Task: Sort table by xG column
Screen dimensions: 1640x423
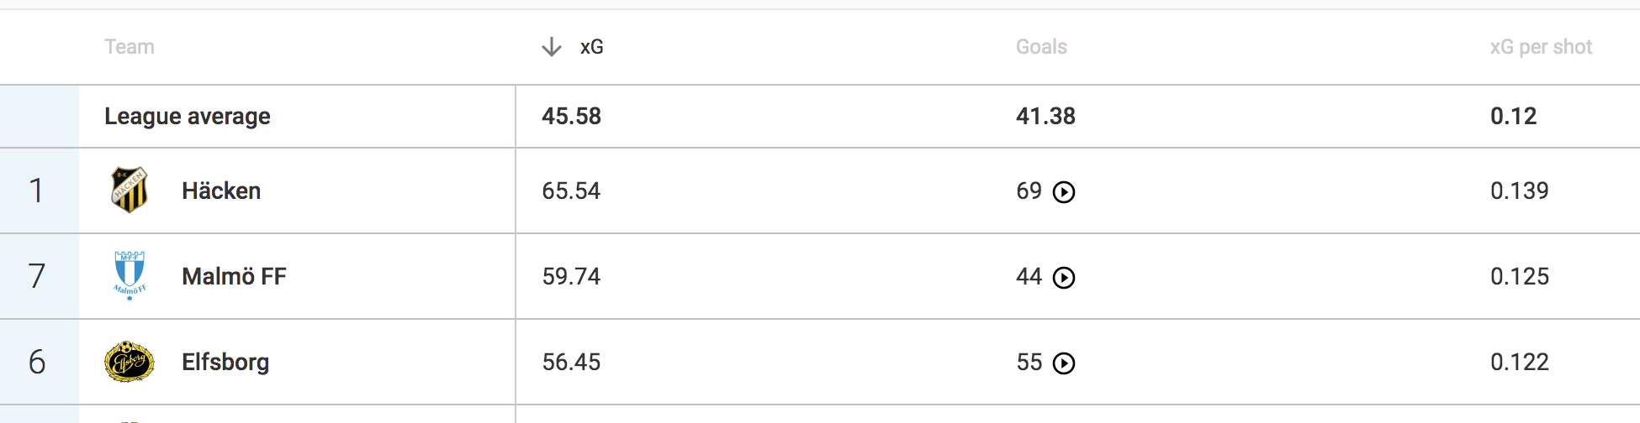Action: 591,47
